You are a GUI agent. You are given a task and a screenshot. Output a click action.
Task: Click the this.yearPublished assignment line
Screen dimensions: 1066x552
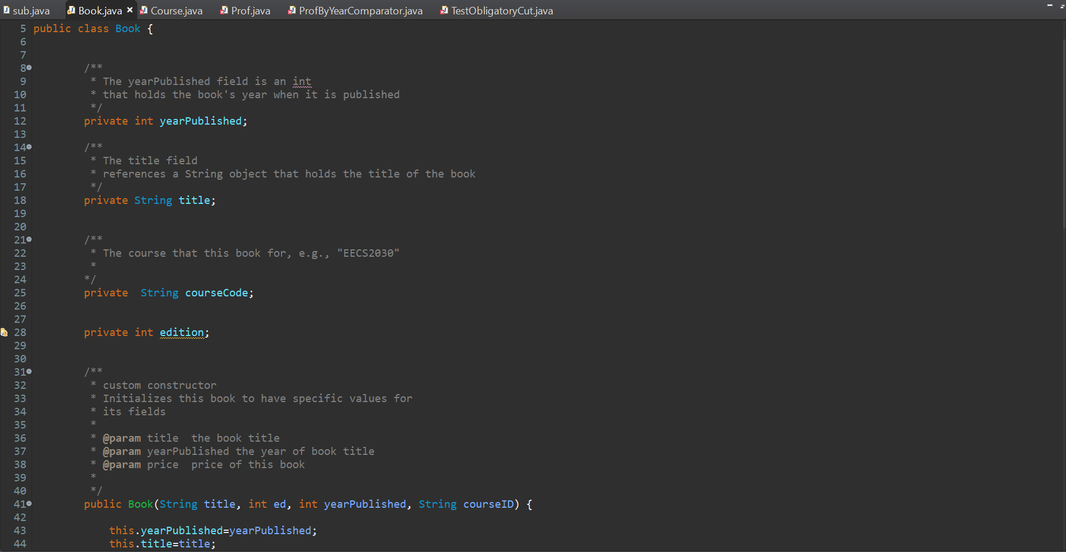click(213, 531)
